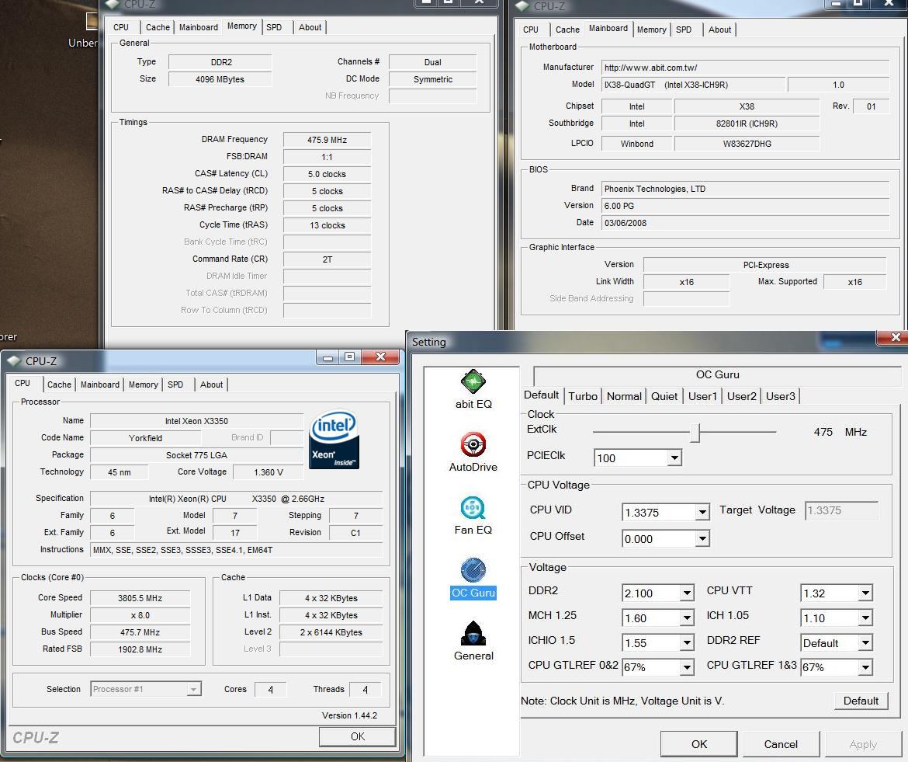
Task: Open the Fan EQ section
Action: pos(473,515)
